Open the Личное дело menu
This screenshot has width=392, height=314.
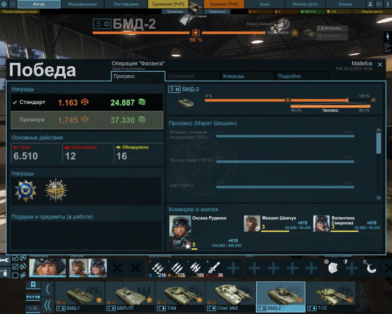coord(305,4)
